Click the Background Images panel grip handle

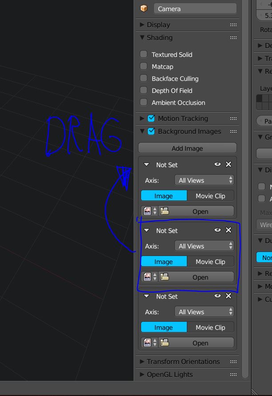point(233,132)
